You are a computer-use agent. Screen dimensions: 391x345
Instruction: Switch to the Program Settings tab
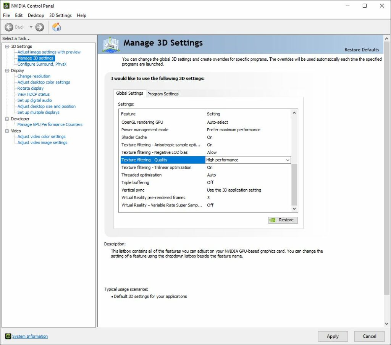163,94
